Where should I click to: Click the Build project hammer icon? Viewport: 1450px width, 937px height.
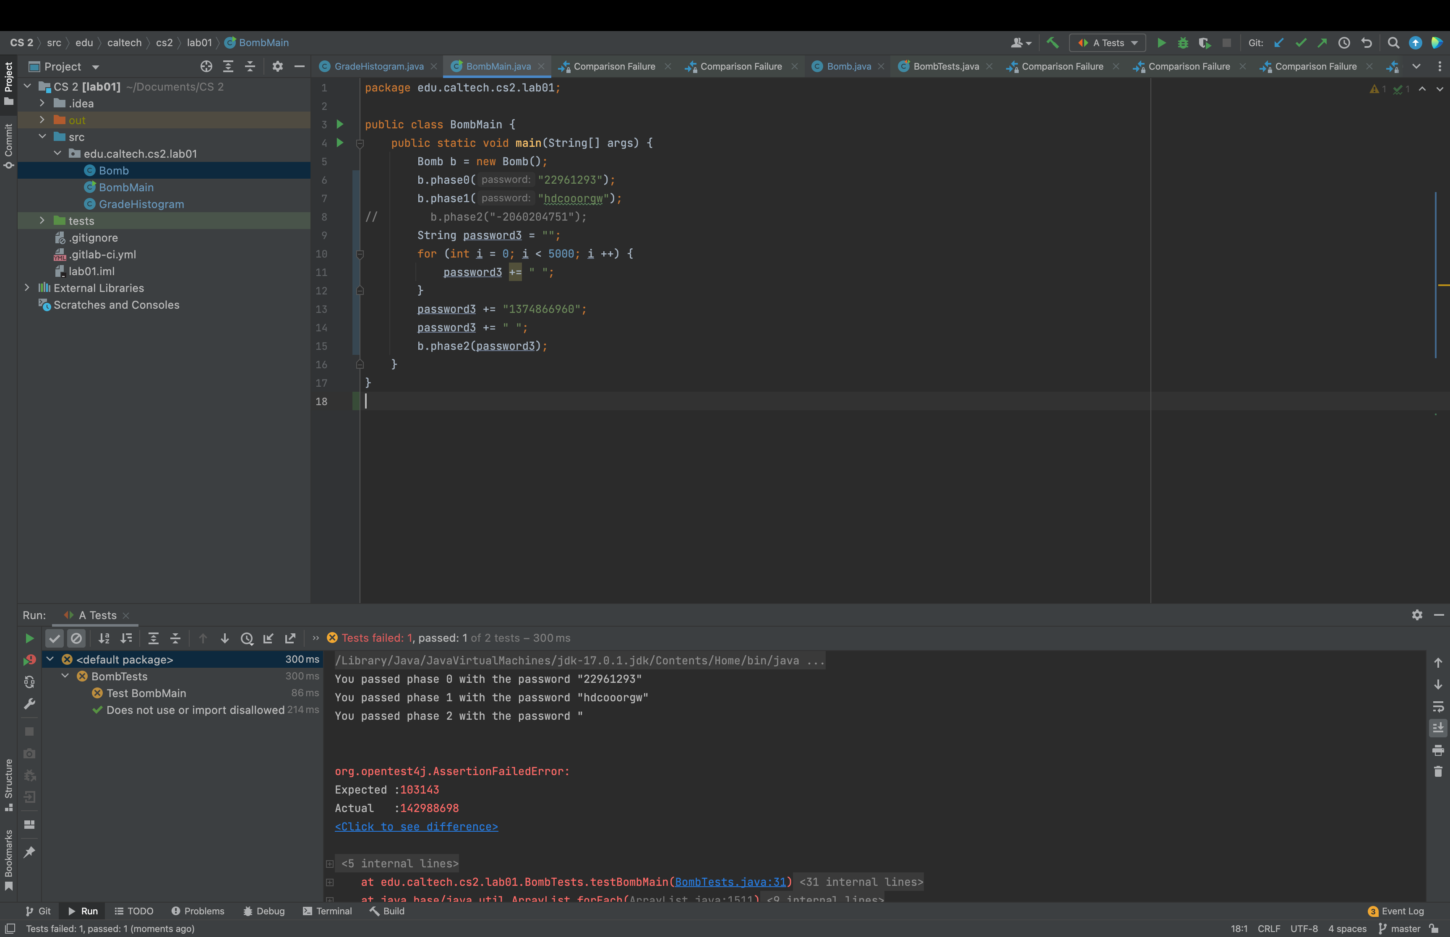1052,43
